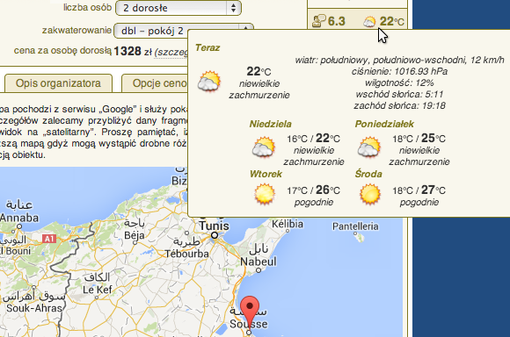Click the '18°C / 27°C' Środa temperature
This screenshot has width=510, height=337.
tap(419, 190)
